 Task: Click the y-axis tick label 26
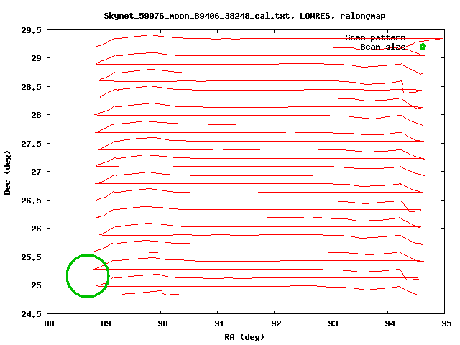(x=36, y=229)
